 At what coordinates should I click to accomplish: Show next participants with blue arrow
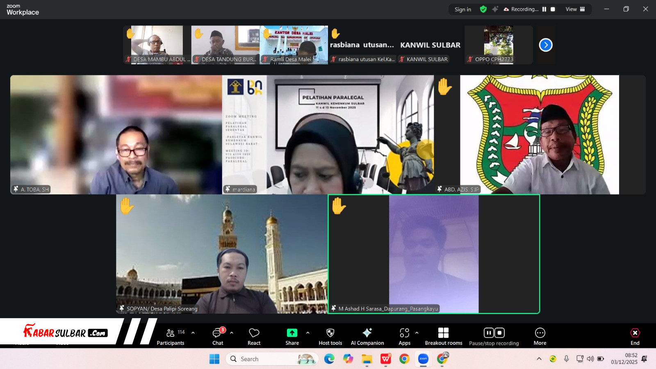click(x=545, y=45)
